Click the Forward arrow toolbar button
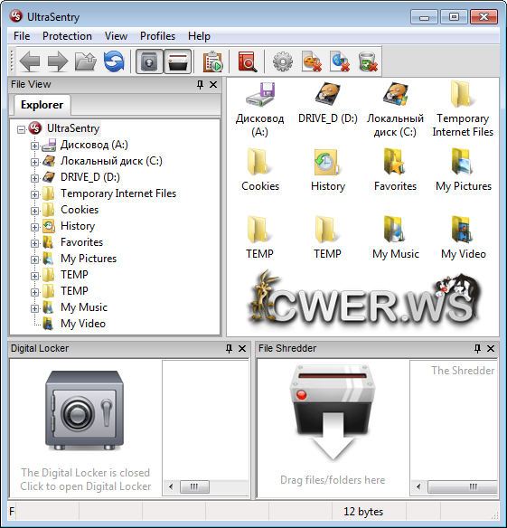 click(x=58, y=61)
